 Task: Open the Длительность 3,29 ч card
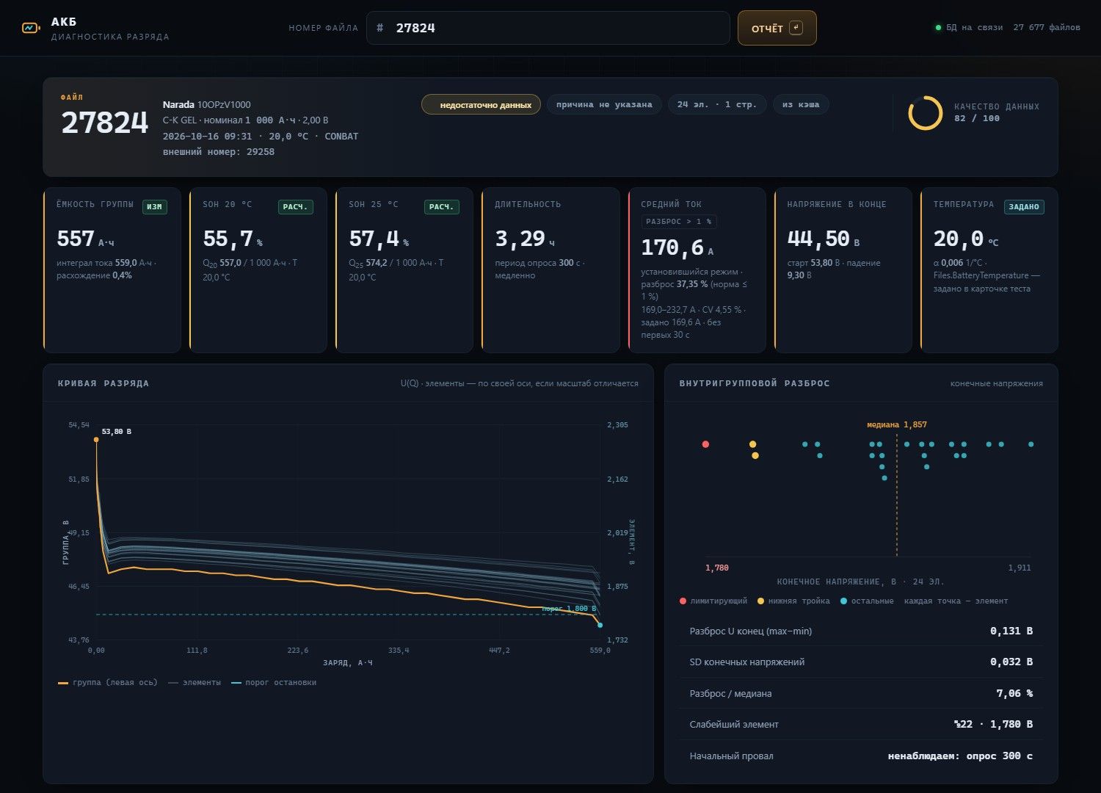coord(550,270)
